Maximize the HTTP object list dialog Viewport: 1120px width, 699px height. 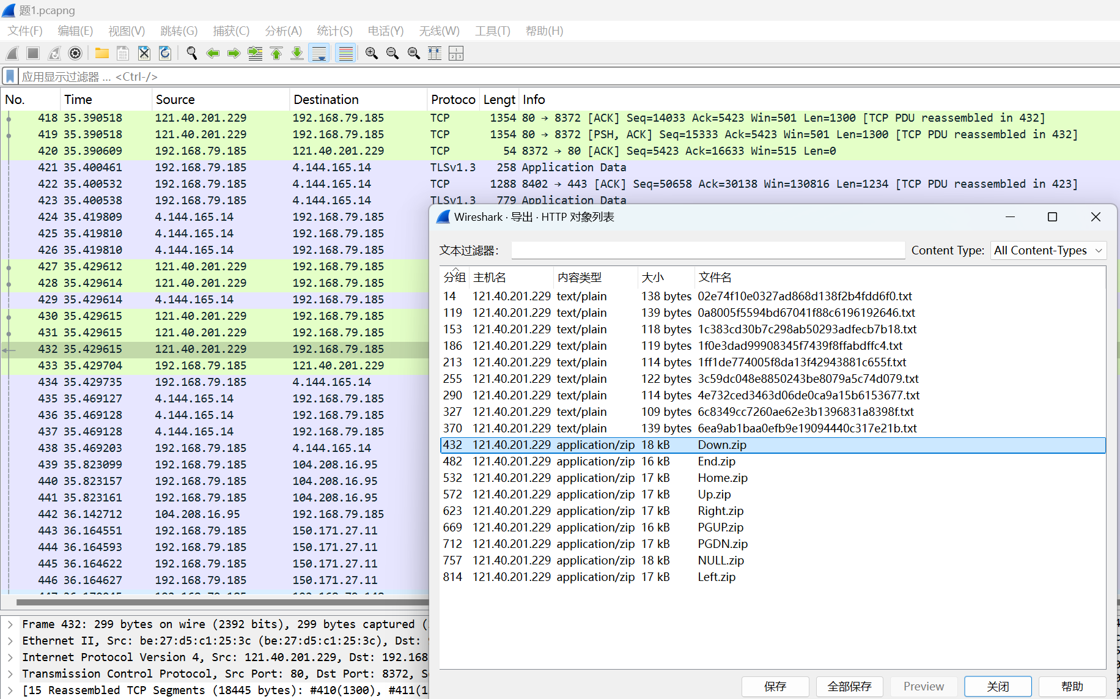[x=1052, y=217]
